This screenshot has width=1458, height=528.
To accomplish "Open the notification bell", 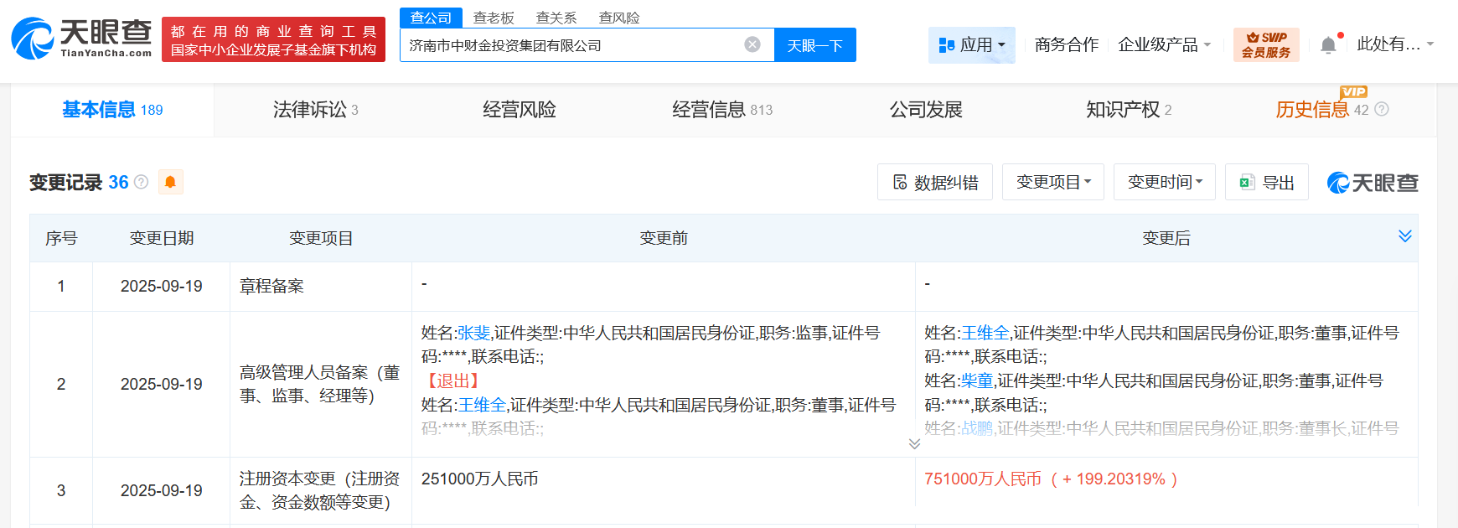I will (1328, 45).
